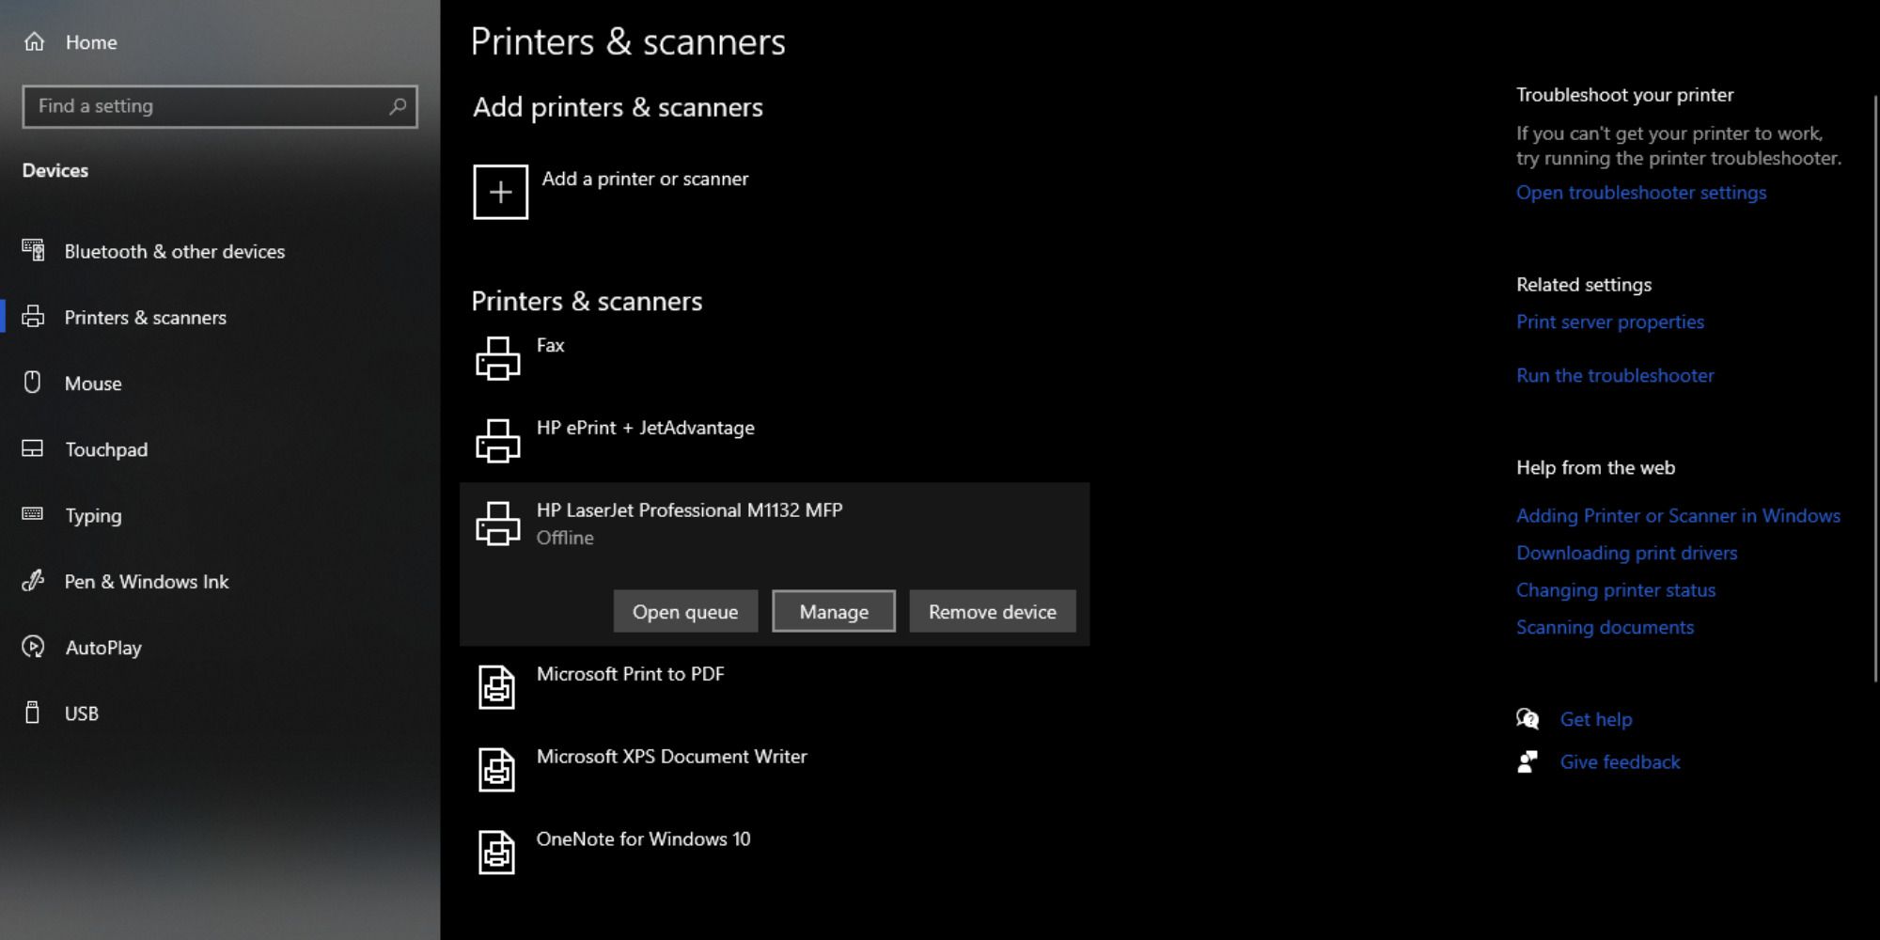Click the Bluetooth & other devices icon
The height and width of the screenshot is (940, 1880).
coord(33,250)
